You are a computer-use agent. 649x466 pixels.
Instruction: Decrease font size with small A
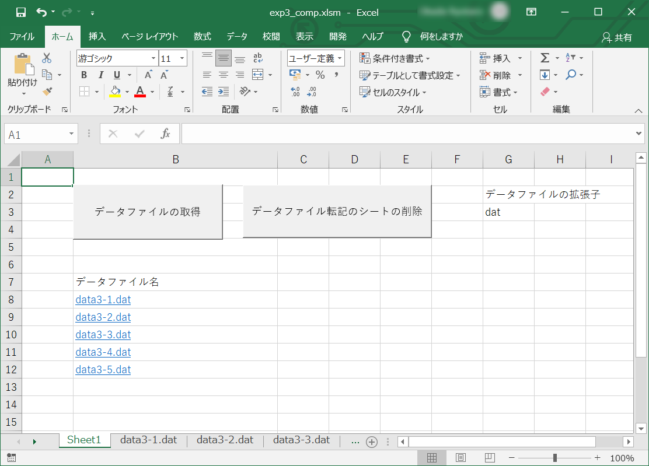coord(165,75)
